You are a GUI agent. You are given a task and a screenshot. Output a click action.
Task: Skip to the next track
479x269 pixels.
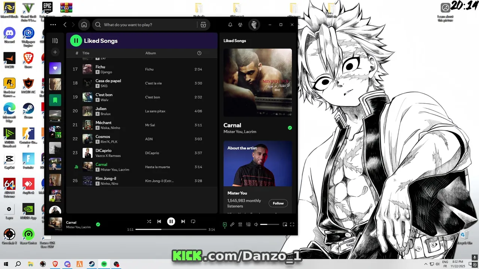pyautogui.click(x=183, y=222)
